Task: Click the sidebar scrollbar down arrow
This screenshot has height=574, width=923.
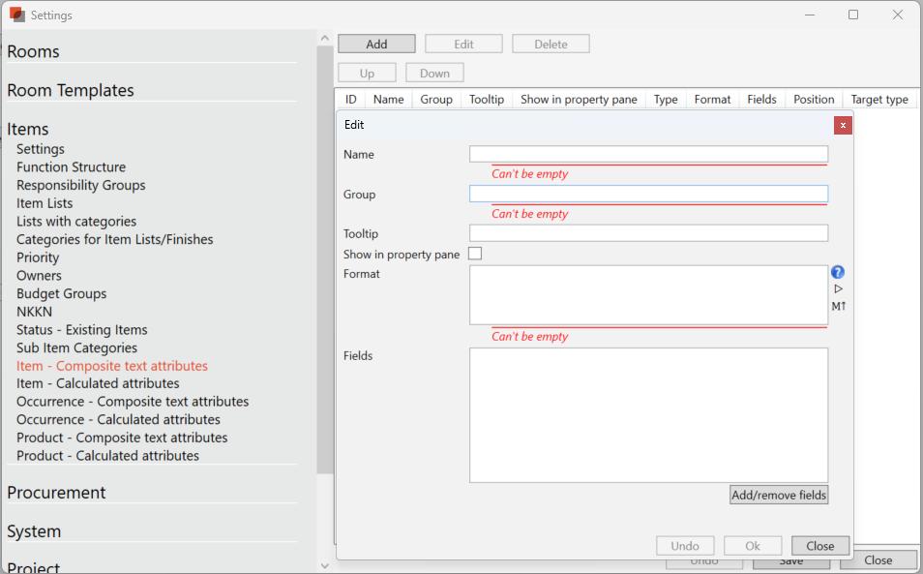Action: [x=325, y=565]
